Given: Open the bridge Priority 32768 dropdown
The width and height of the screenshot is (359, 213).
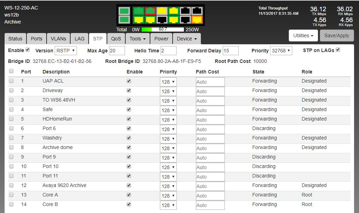Looking at the screenshot, I should point(281,51).
